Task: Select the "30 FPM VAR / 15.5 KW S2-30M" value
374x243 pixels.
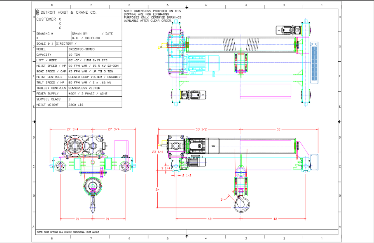Action: point(94,66)
